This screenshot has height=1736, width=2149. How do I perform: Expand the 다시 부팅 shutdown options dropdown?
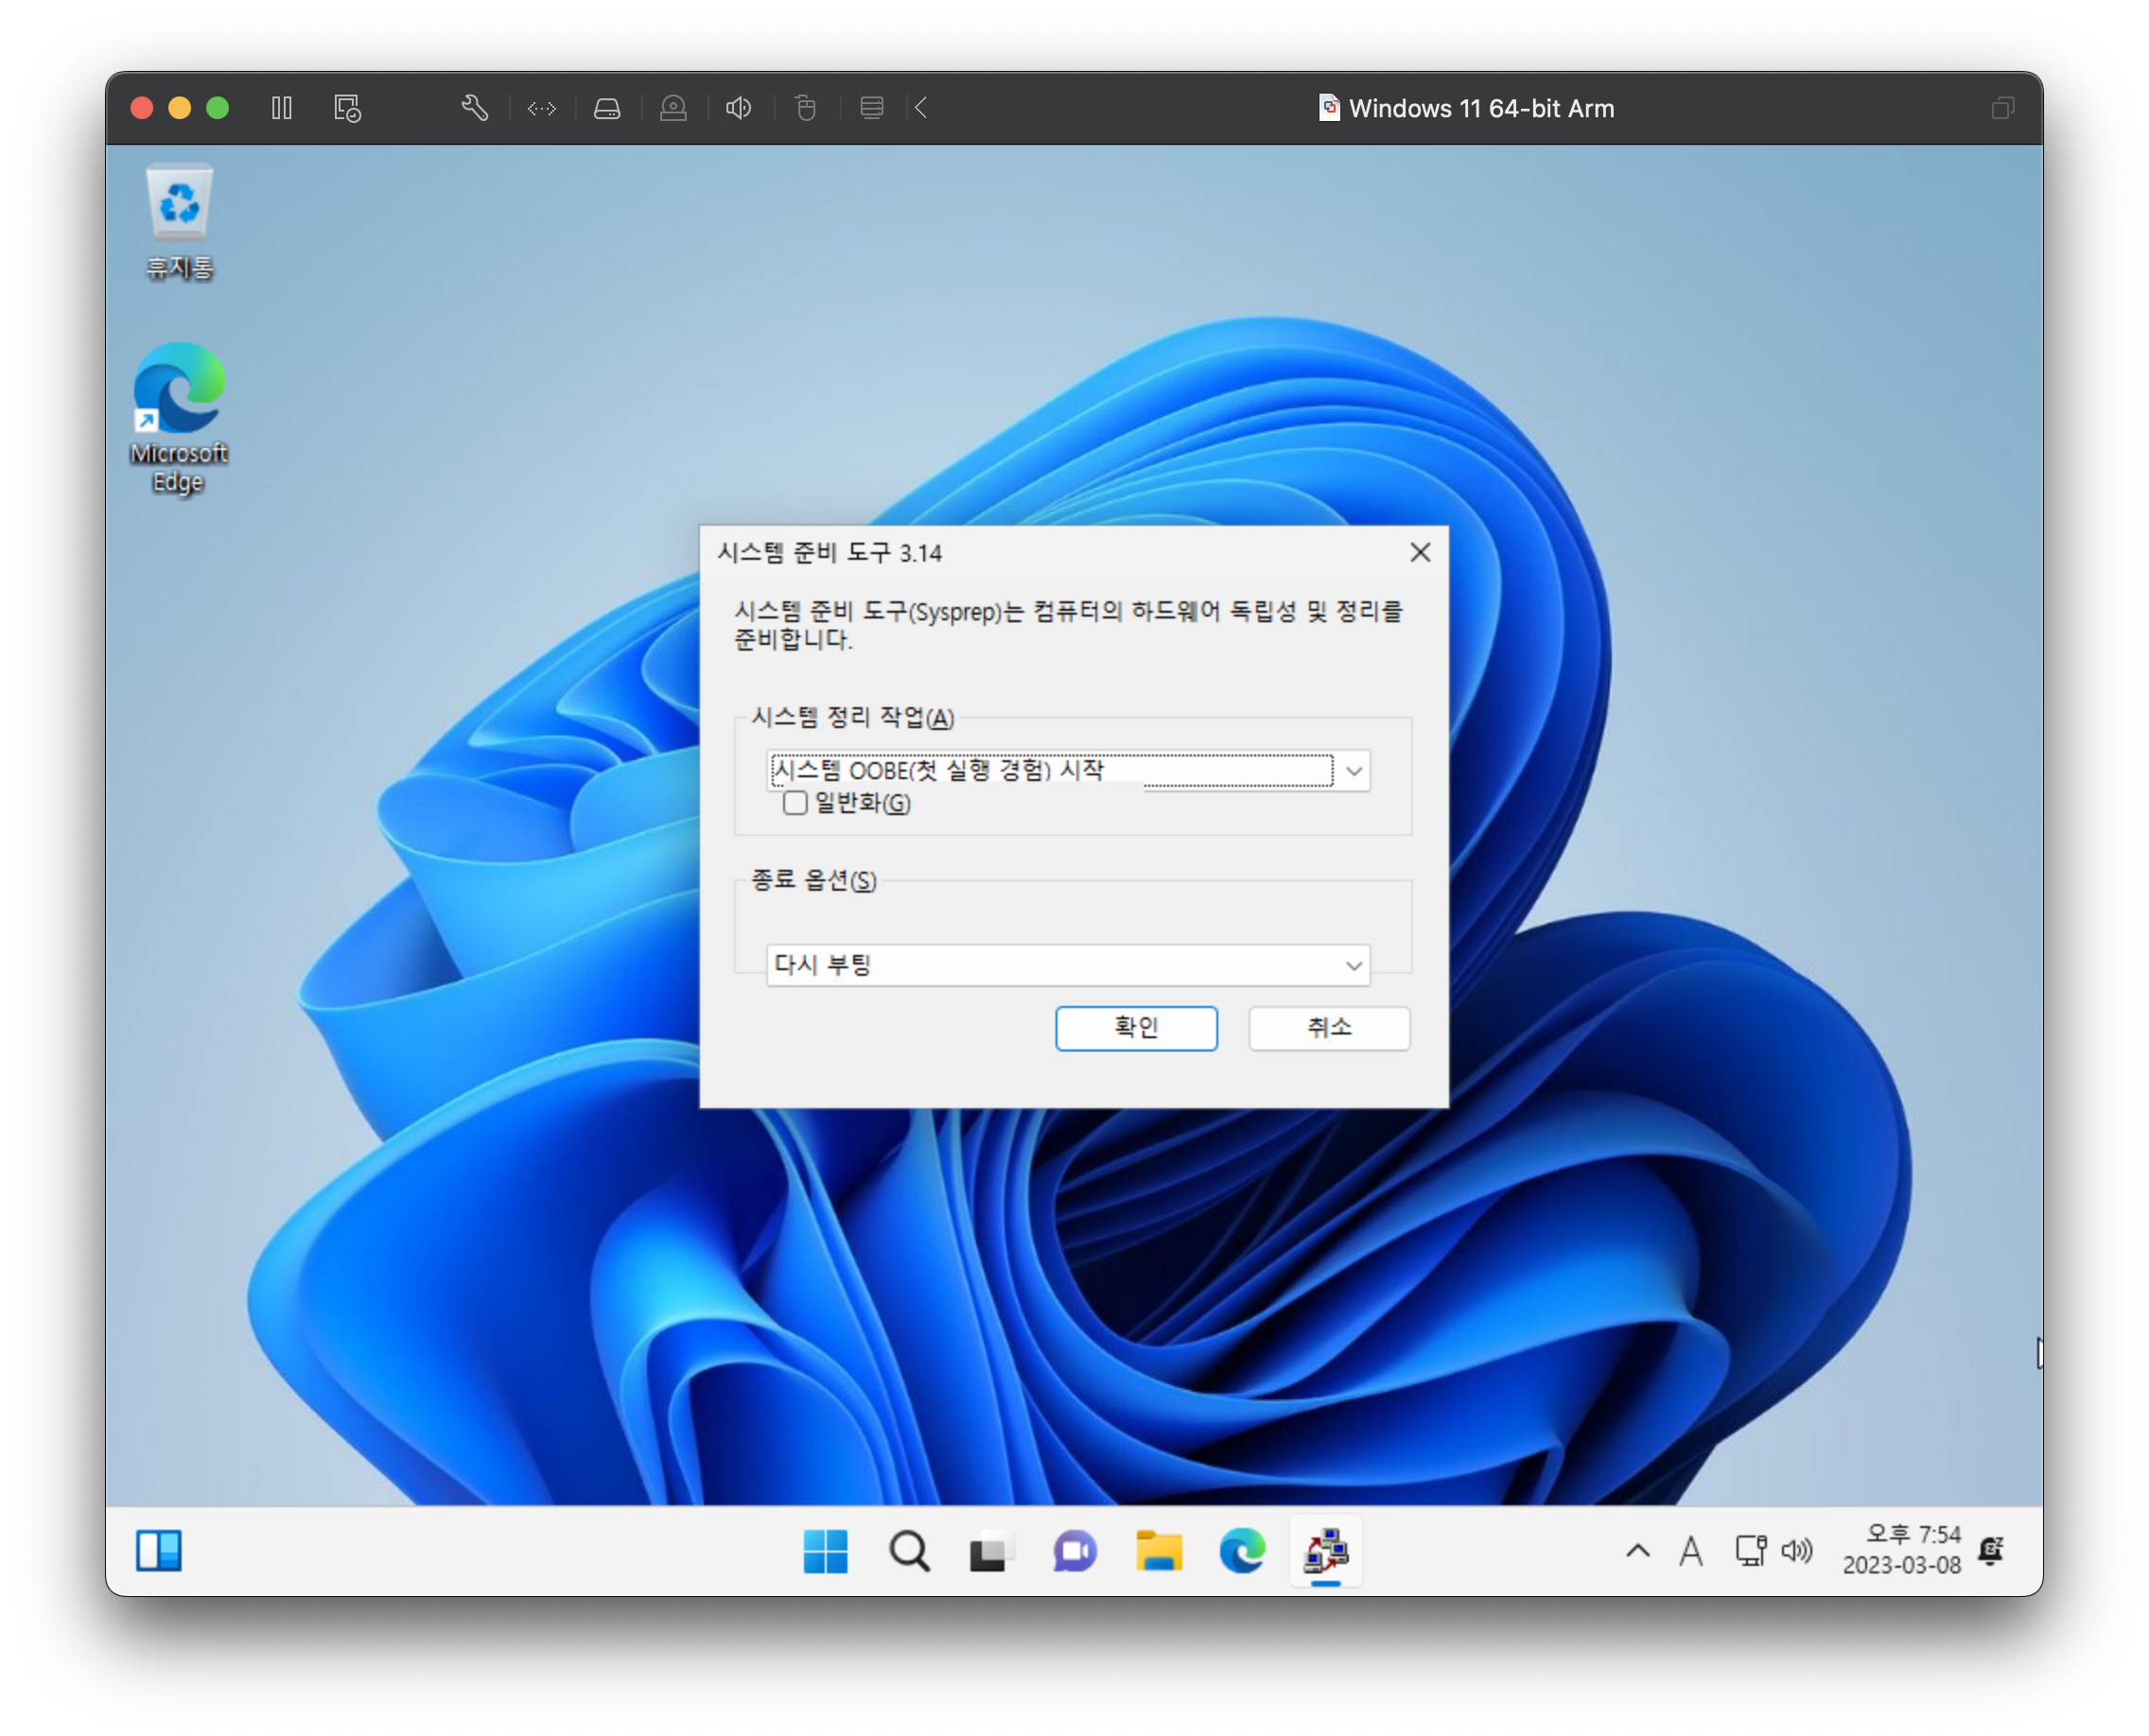(x=1354, y=965)
